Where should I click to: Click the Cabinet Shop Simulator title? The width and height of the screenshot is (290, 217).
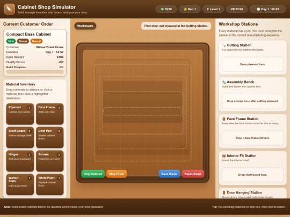(47, 7)
